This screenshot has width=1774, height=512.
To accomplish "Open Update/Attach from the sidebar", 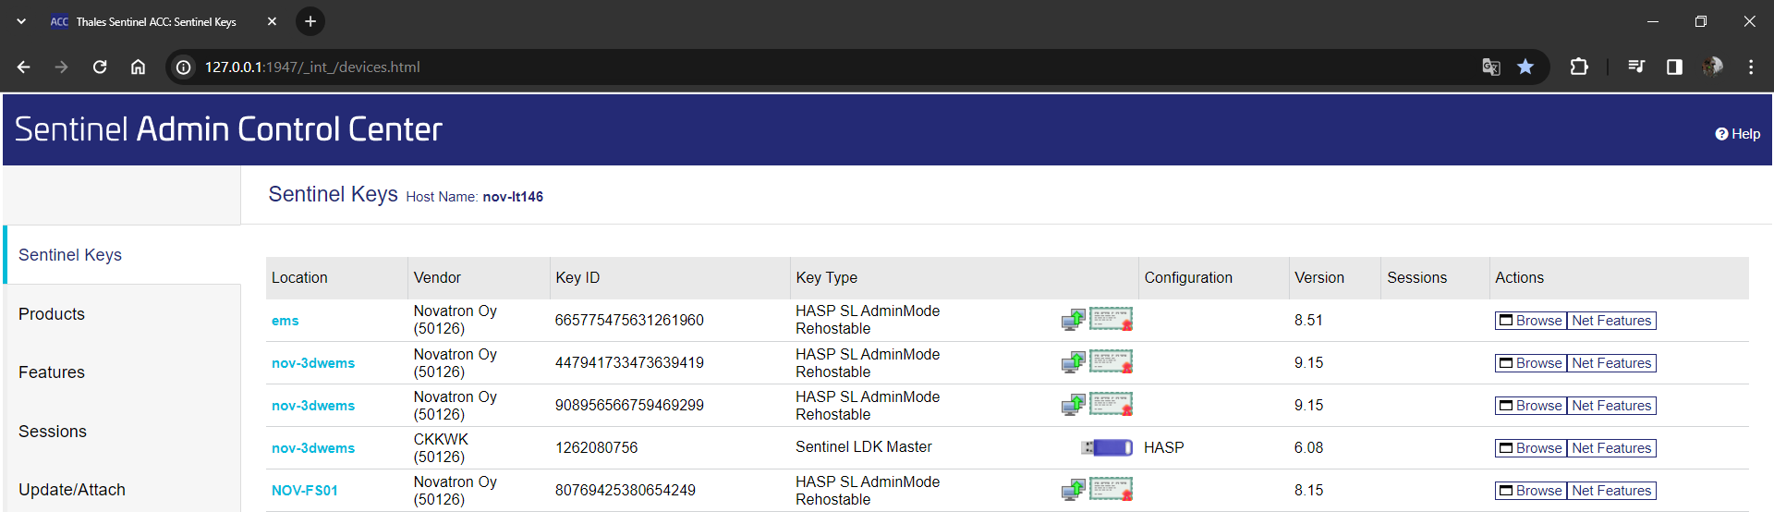I will click(72, 490).
